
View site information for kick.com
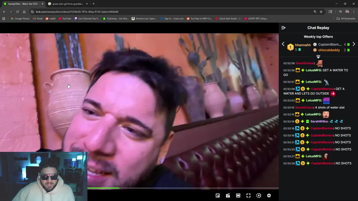click(x=32, y=12)
